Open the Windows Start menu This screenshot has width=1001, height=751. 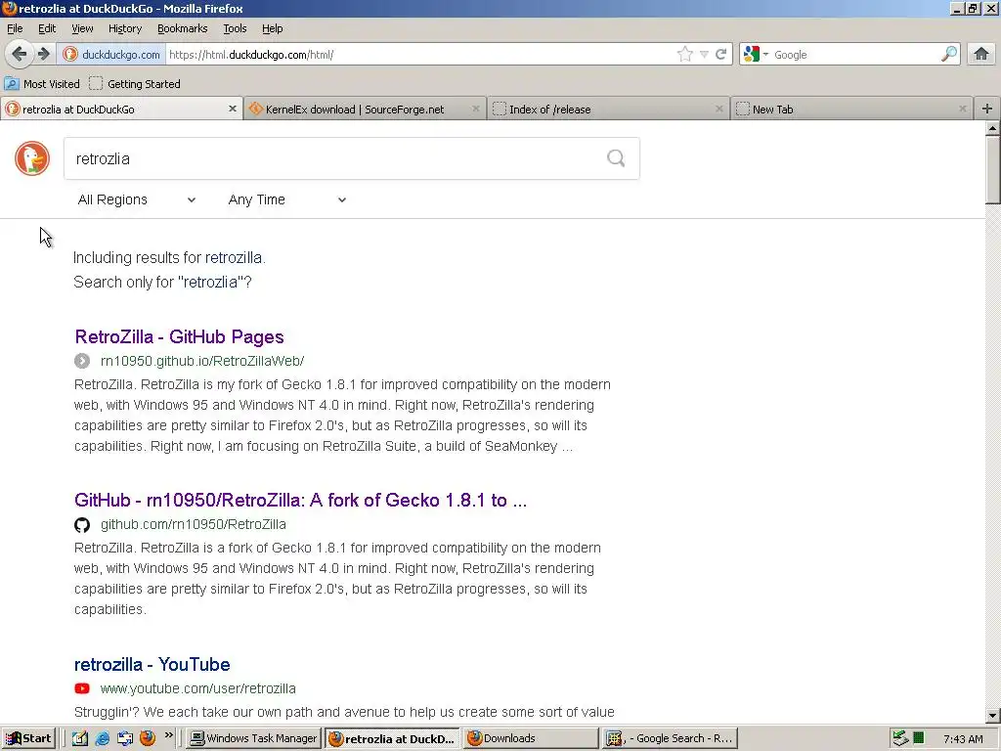pyautogui.click(x=28, y=738)
